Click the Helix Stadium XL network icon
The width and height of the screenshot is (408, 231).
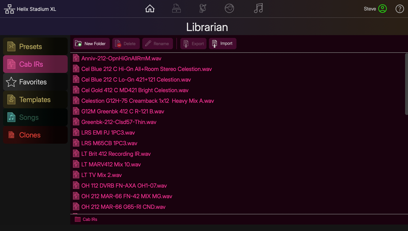[x=10, y=9]
